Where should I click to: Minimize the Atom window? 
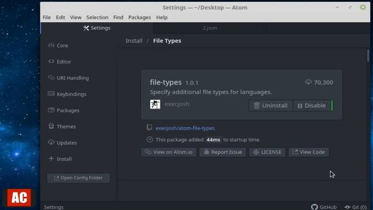pyautogui.click(x=337, y=8)
